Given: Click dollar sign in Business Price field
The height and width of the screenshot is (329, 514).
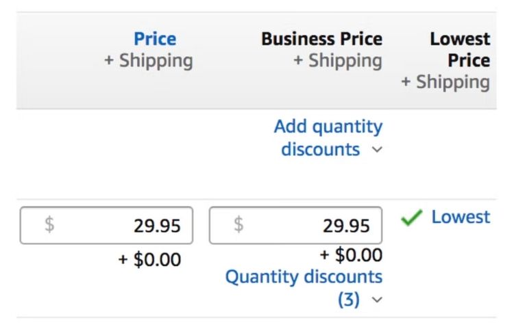Looking at the screenshot, I should click(238, 225).
